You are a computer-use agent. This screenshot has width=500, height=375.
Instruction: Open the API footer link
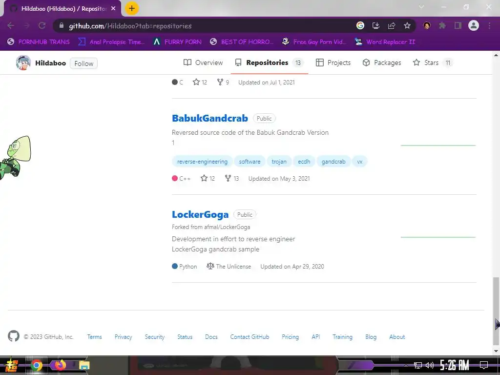(x=316, y=337)
